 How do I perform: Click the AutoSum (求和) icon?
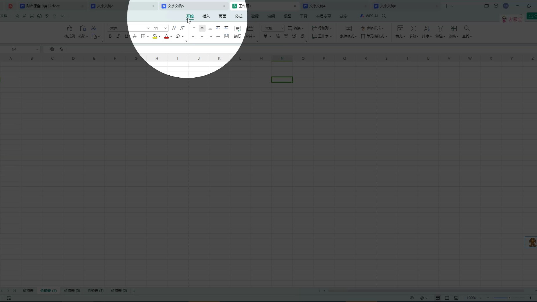pyautogui.click(x=413, y=29)
